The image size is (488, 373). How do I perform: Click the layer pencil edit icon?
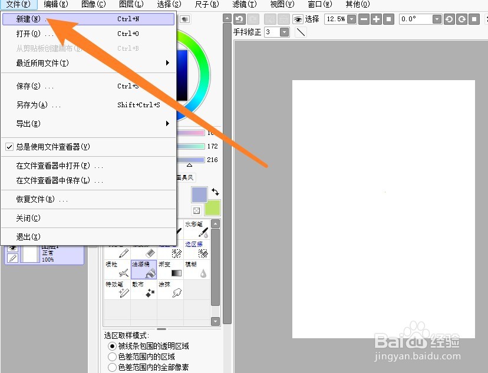coord(13,258)
